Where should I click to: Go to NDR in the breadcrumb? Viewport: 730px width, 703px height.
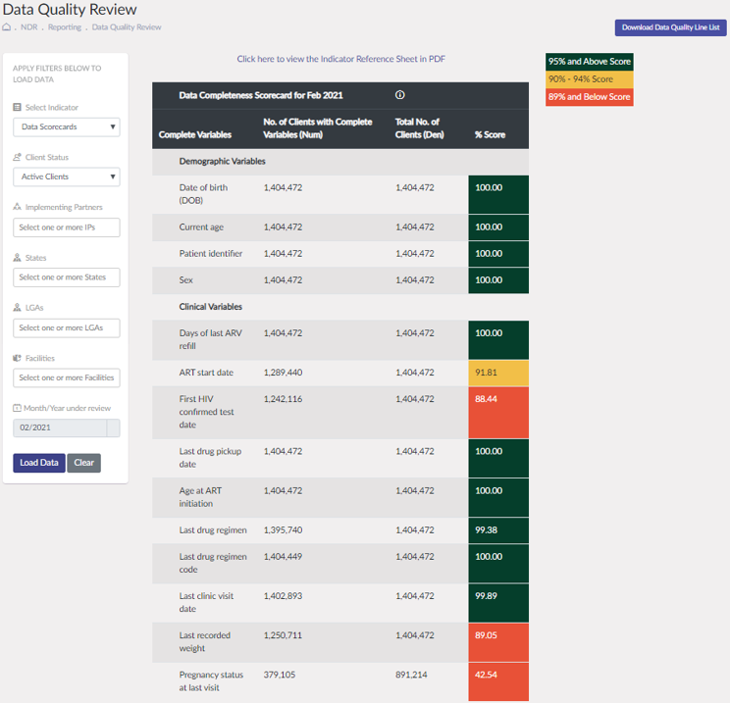tap(29, 27)
